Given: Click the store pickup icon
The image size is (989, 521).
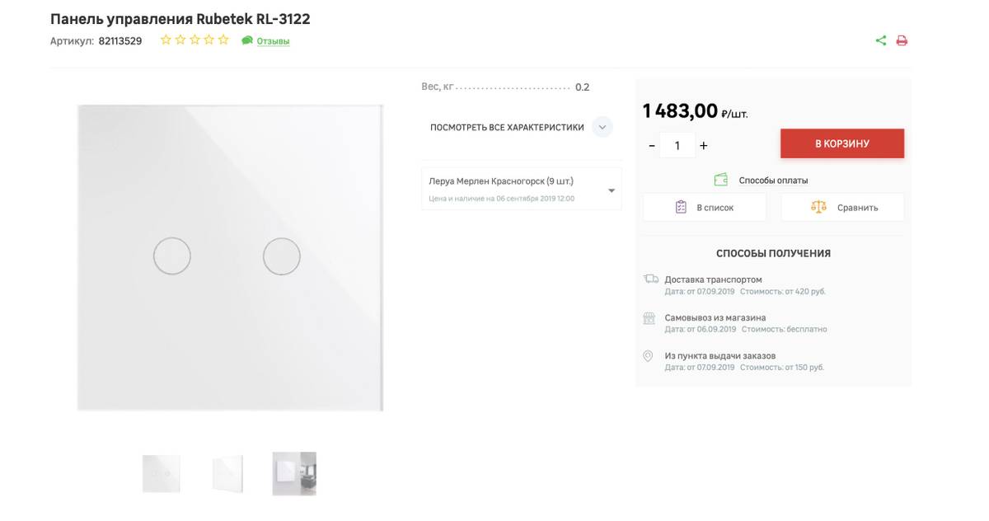Looking at the screenshot, I should coord(649,318).
